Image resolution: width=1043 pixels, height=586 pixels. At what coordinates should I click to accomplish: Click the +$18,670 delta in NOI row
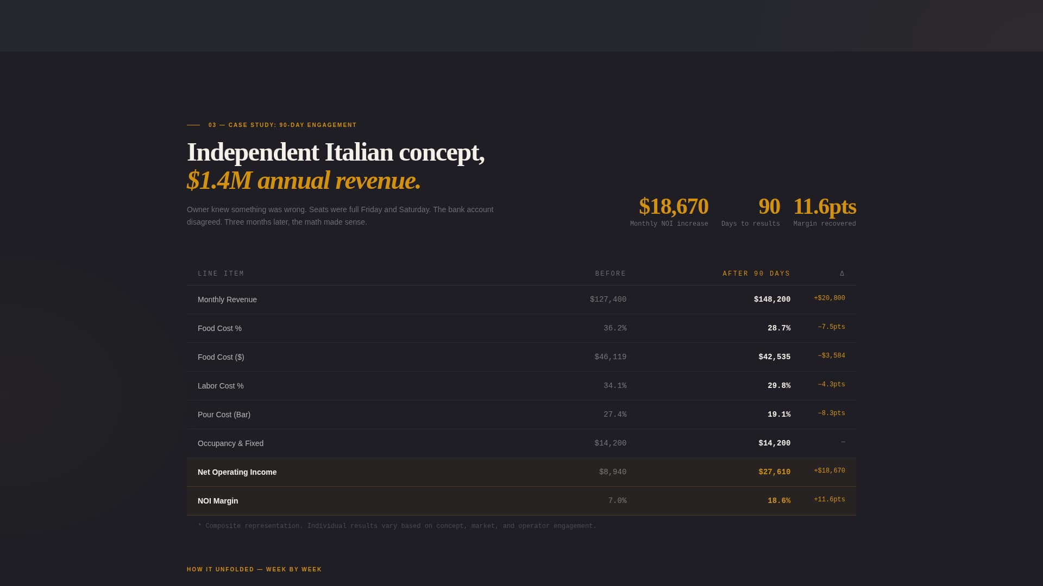click(830, 471)
